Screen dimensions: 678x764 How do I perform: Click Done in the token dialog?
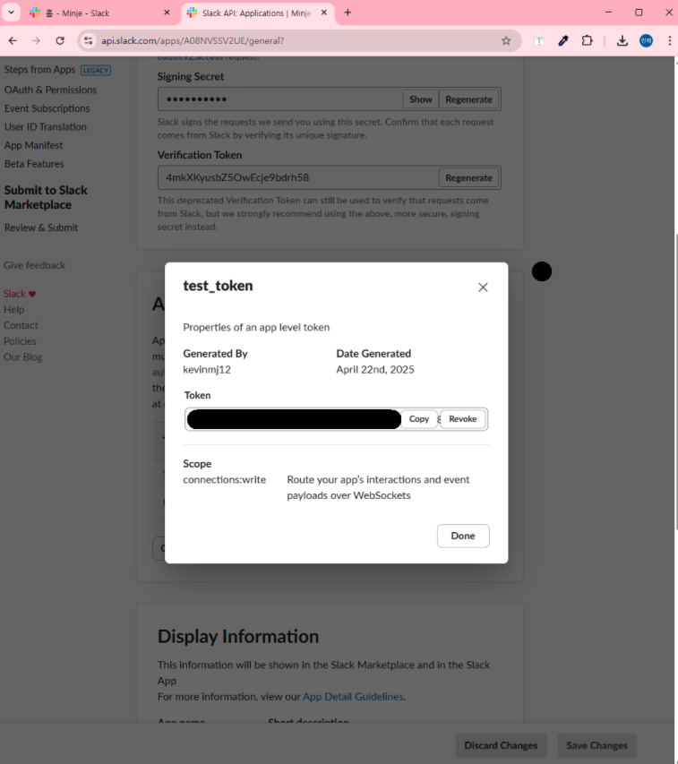coord(463,536)
